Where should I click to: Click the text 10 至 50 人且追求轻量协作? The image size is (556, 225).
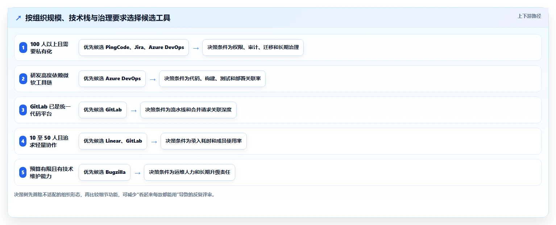tap(49, 141)
